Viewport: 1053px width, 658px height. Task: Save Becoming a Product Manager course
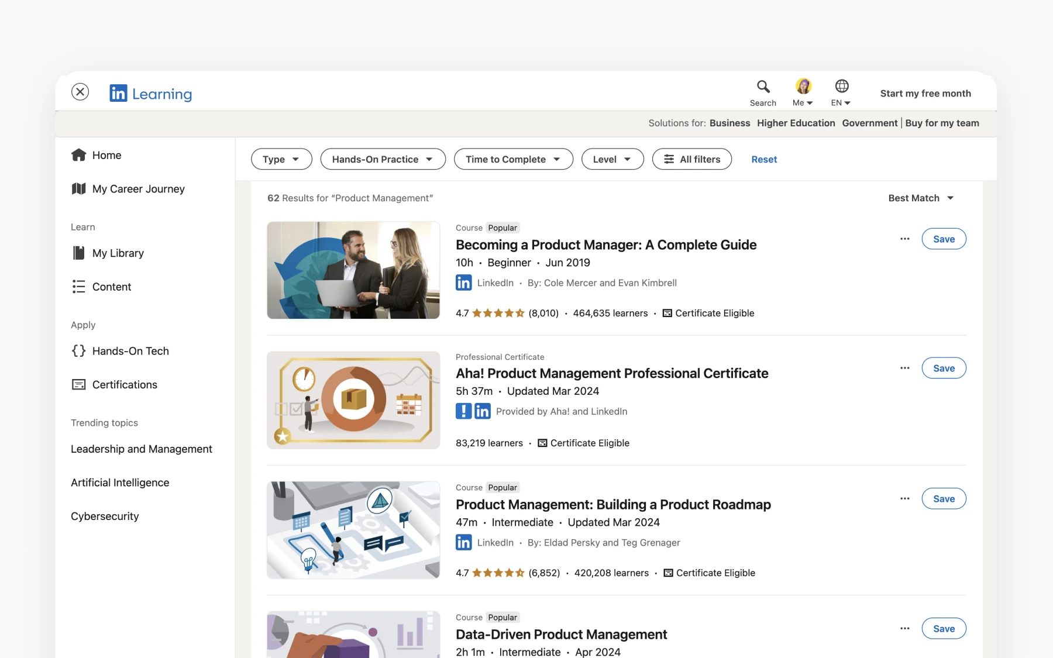[x=944, y=239]
